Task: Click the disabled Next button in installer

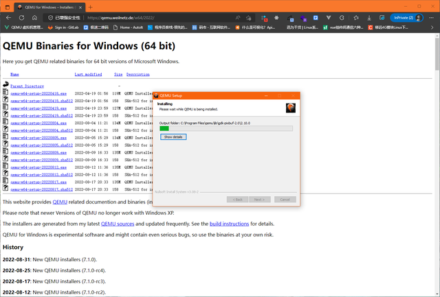Action: coord(260,200)
